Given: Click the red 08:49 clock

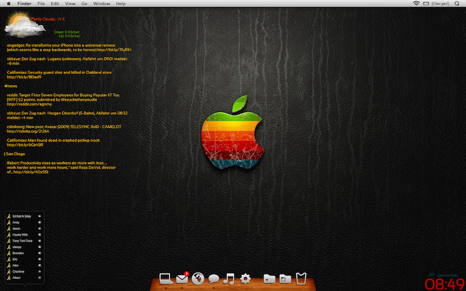Looking at the screenshot, I should (444, 284).
